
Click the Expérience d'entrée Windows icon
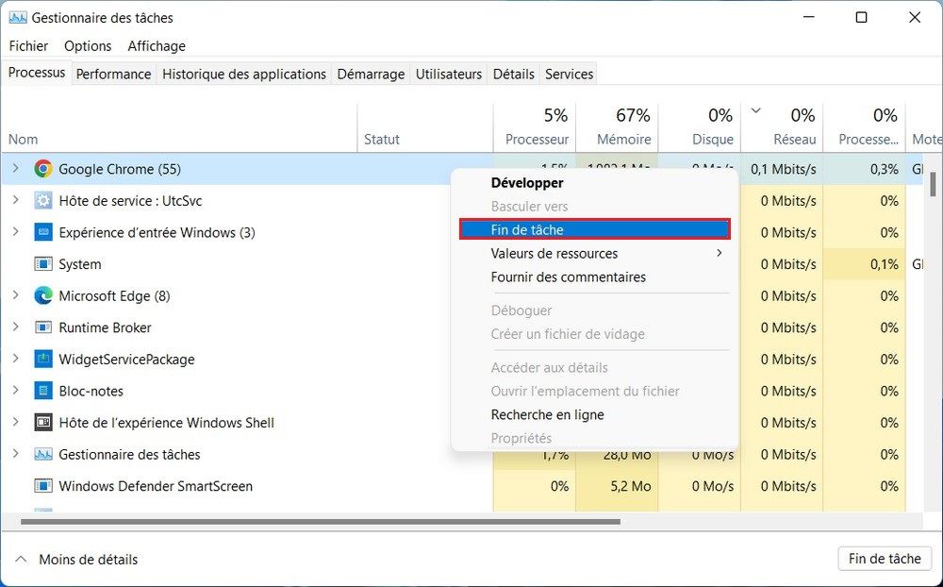pos(42,232)
